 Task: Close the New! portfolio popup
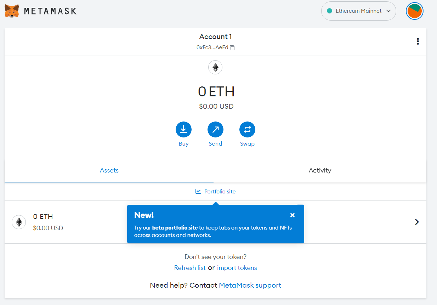pos(292,215)
